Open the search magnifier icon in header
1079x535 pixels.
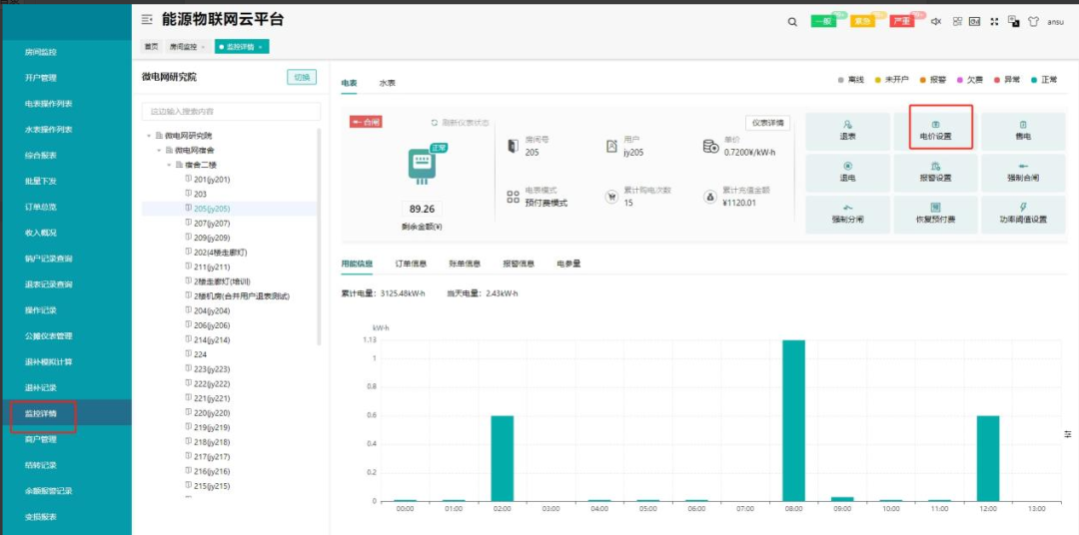click(x=792, y=22)
